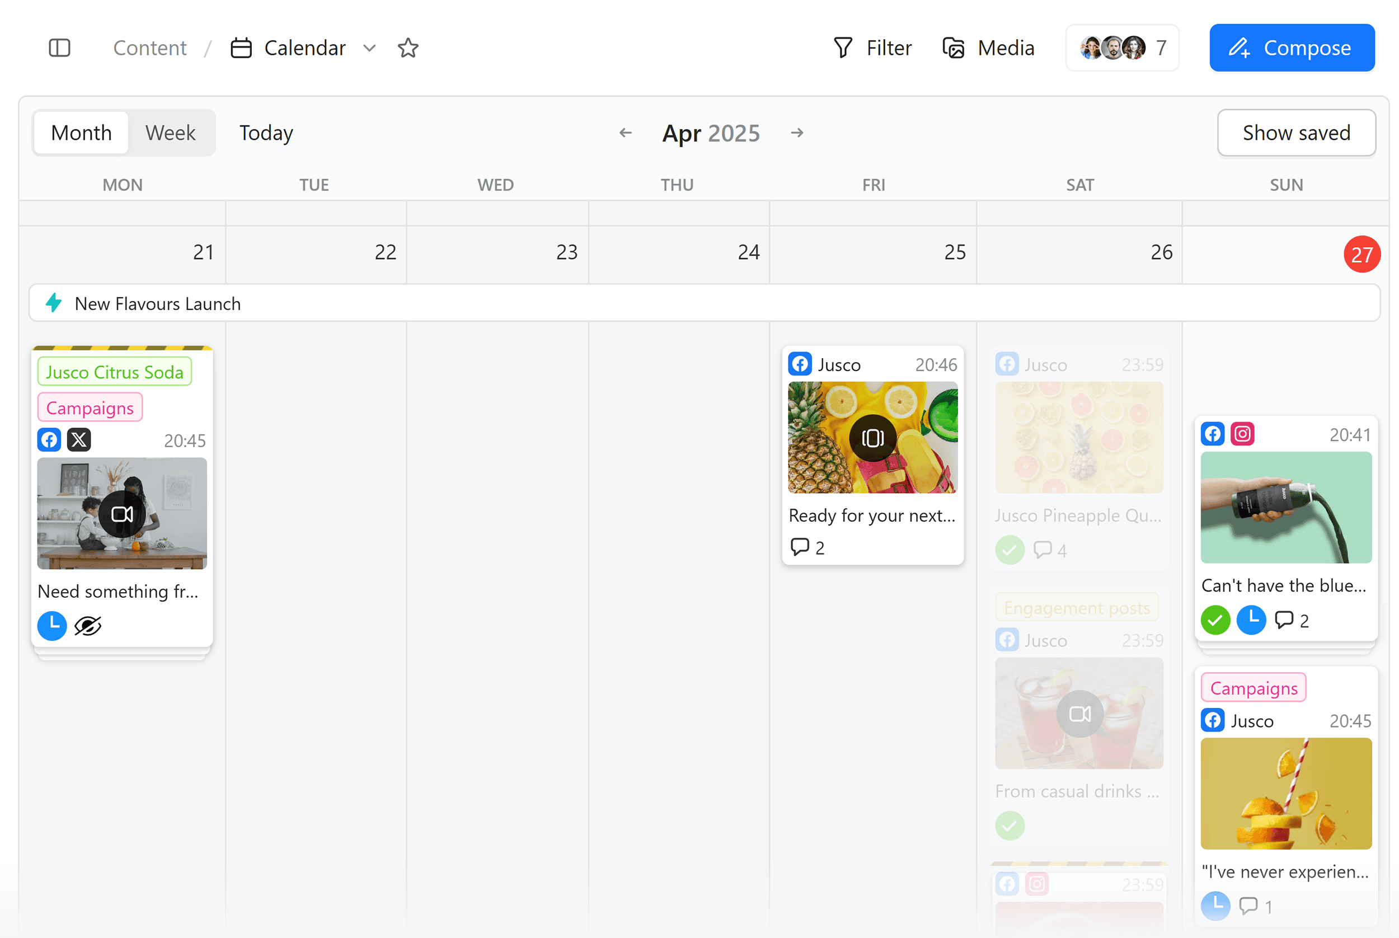1399x938 pixels.
Task: Switch to Week view
Action: pyautogui.click(x=170, y=132)
